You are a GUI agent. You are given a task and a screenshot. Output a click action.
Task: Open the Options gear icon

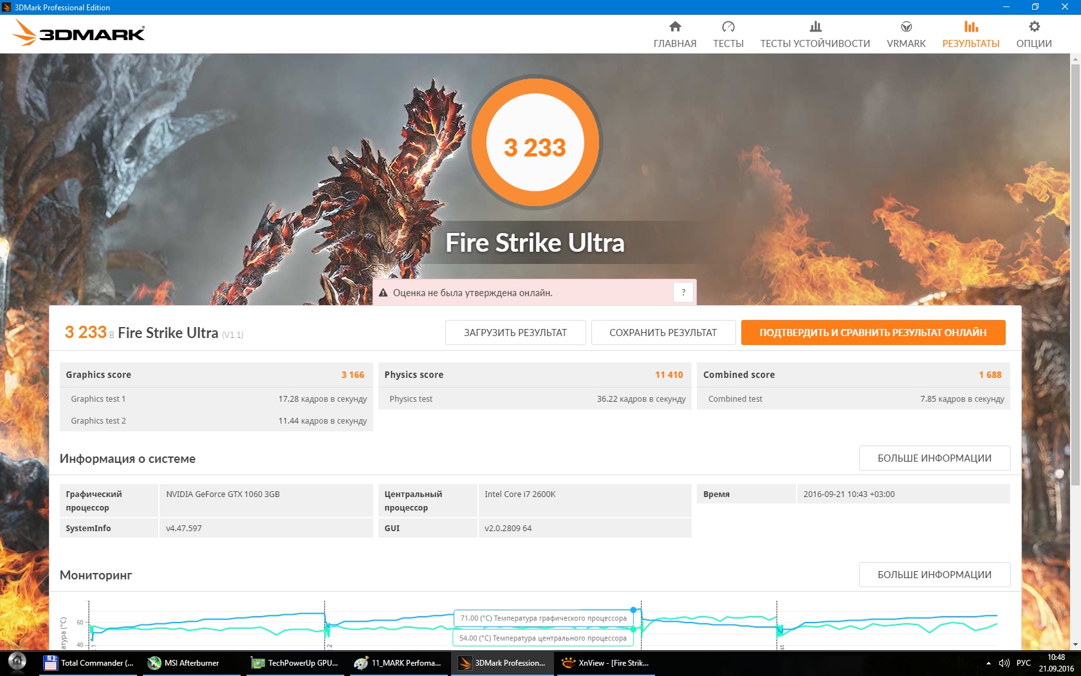[x=1033, y=26]
